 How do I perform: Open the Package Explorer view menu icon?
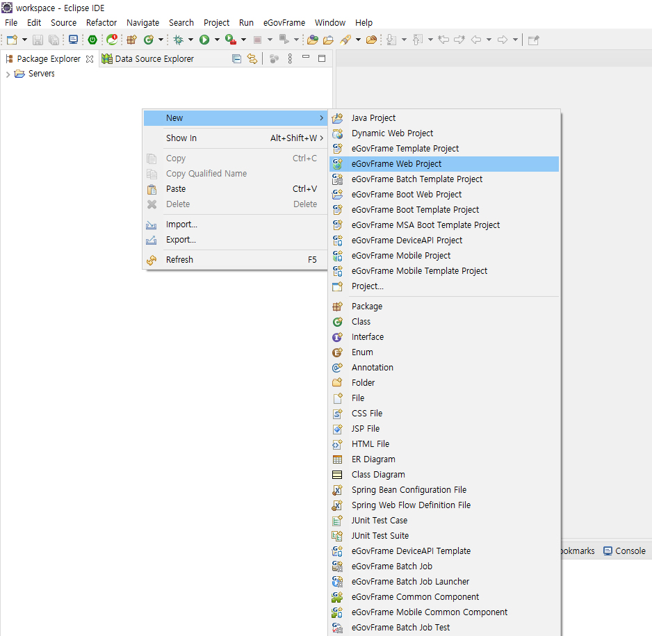[x=290, y=59]
